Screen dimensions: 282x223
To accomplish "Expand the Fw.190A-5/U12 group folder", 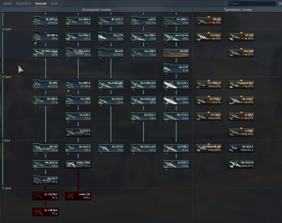I will coord(78,53).
